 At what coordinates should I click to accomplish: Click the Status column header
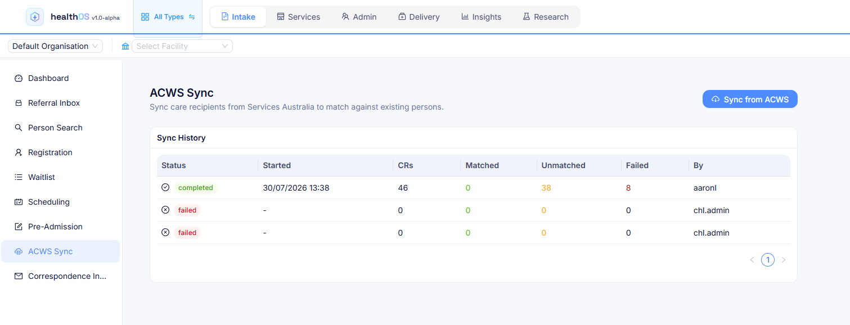click(x=173, y=165)
